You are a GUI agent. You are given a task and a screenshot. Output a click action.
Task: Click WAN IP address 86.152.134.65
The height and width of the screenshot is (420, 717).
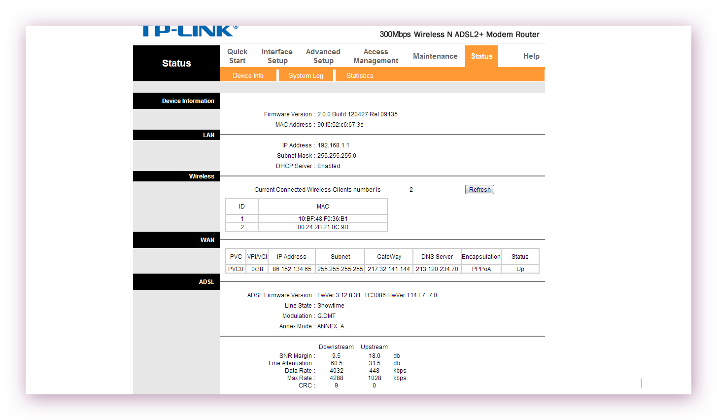pyautogui.click(x=292, y=269)
